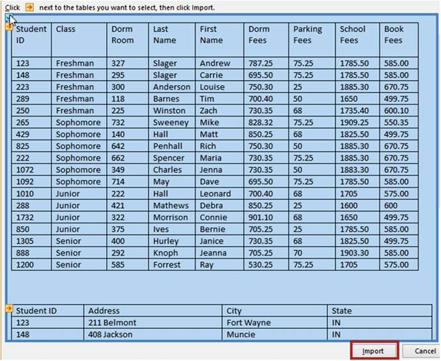Viewport: 441px width, 361px height.
Task: Click the Import button
Action: pyautogui.click(x=373, y=351)
